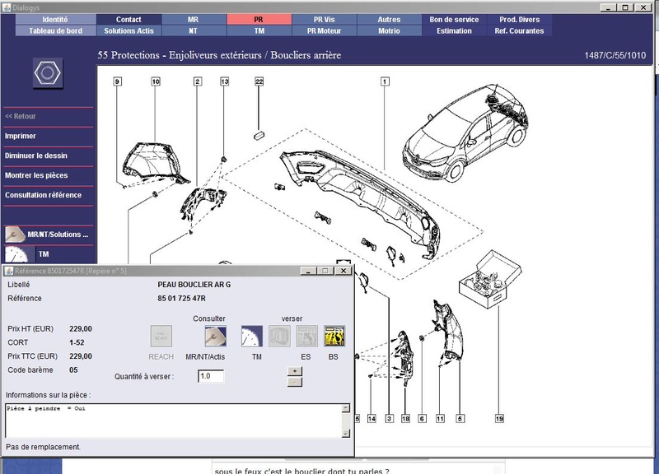Switch to the PR tab

(259, 19)
